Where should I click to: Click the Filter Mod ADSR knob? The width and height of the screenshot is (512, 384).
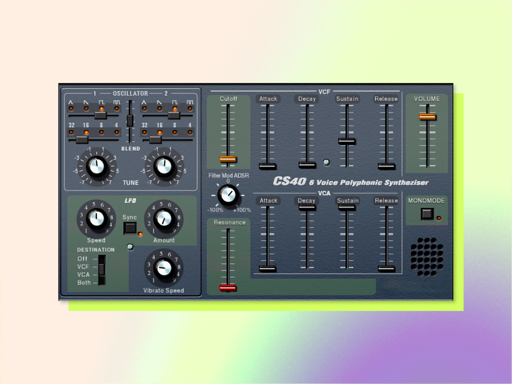pos(228,195)
